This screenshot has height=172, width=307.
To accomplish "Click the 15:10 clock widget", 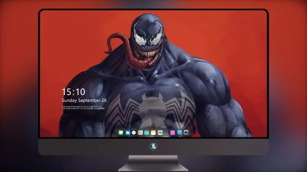I will click(73, 92).
